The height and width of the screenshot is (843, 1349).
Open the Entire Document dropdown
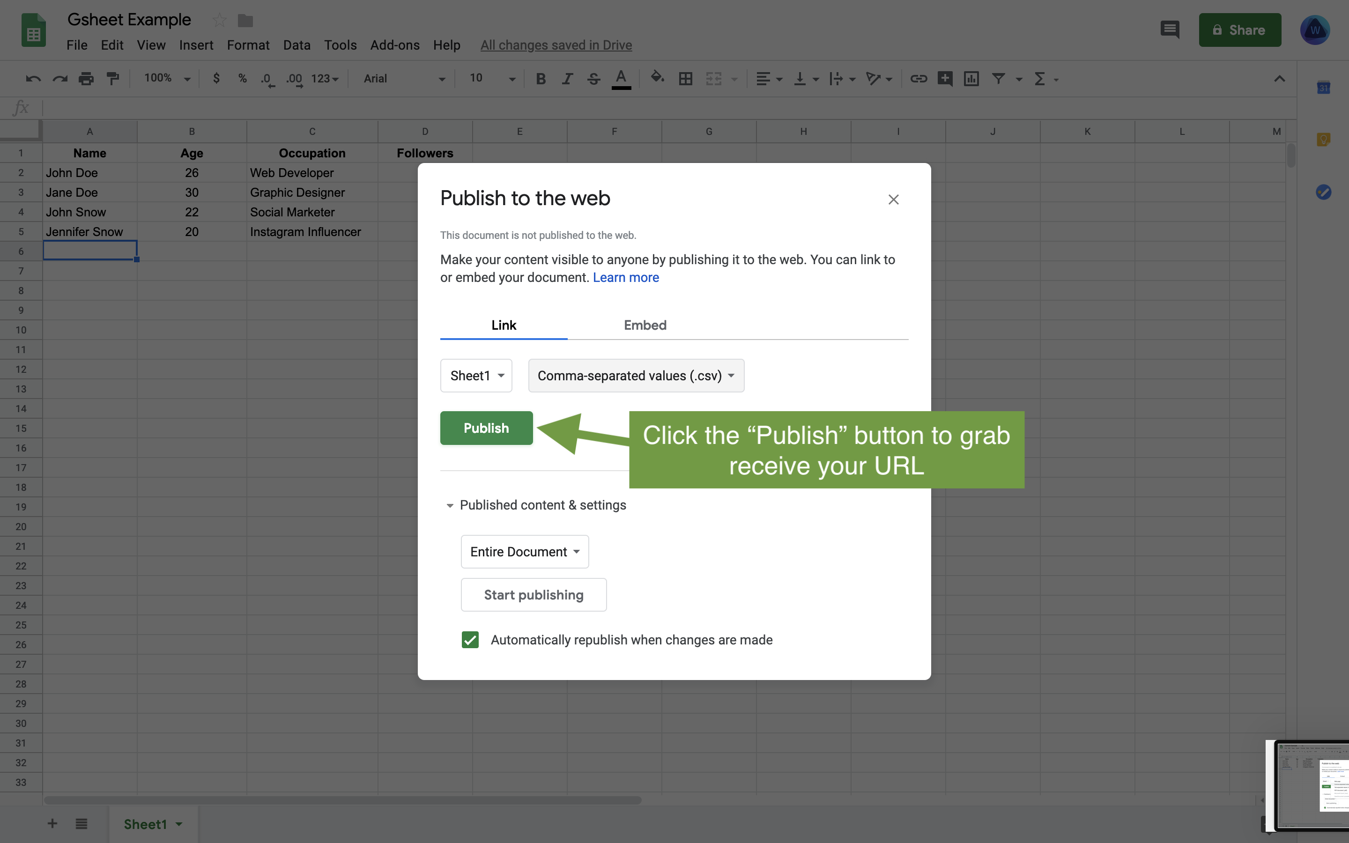pyautogui.click(x=525, y=552)
